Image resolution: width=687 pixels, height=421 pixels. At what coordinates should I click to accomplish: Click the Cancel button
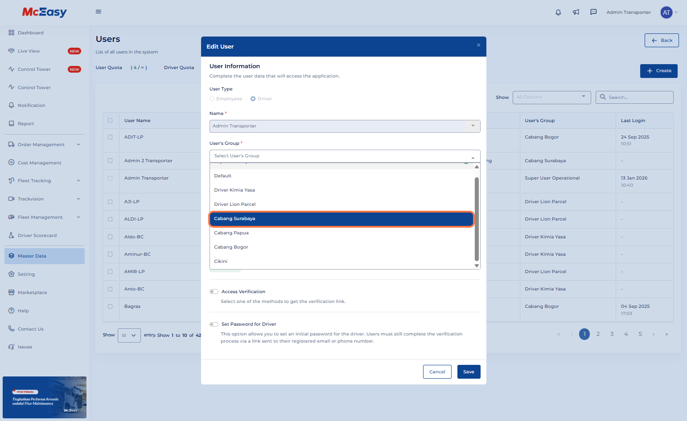(x=437, y=372)
